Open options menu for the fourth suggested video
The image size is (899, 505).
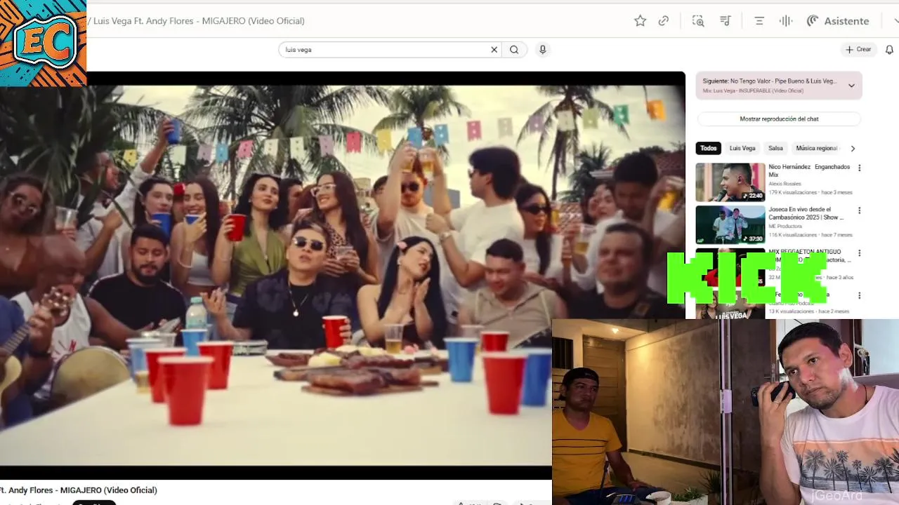click(859, 295)
